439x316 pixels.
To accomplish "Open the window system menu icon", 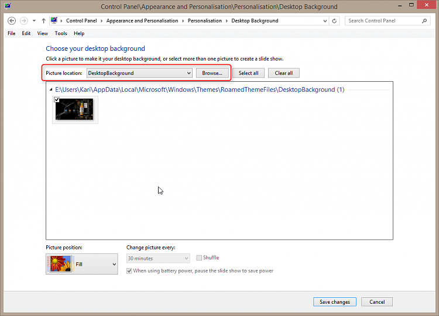I will click(x=8, y=6).
